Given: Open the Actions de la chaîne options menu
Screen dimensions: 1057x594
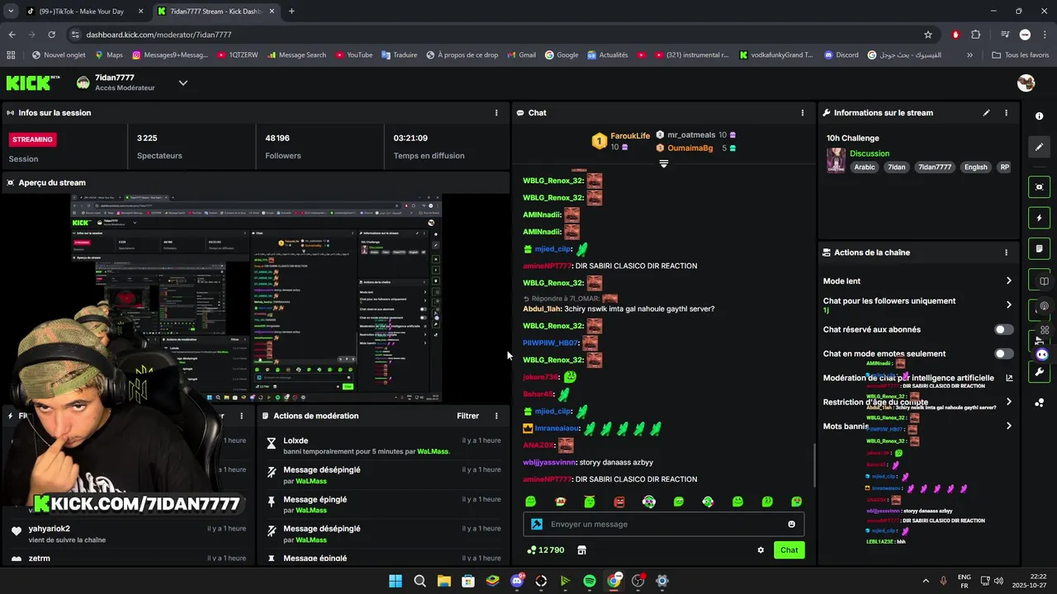Looking at the screenshot, I should 1006,252.
